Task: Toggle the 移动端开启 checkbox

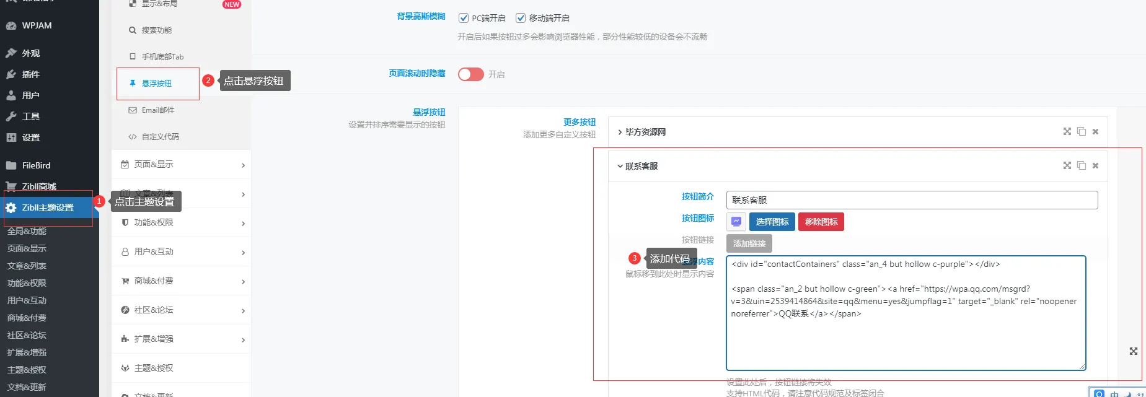Action: pyautogui.click(x=521, y=18)
